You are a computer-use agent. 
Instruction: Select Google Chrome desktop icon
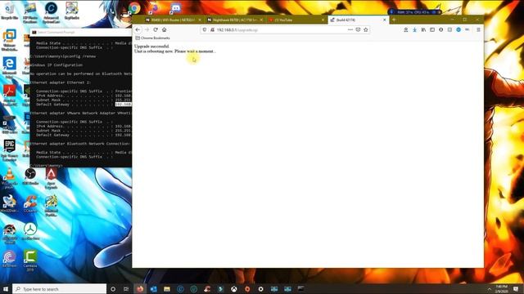134,8
